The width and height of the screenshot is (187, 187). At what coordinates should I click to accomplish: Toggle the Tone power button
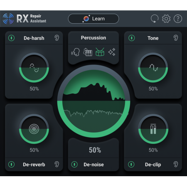tap(131, 38)
